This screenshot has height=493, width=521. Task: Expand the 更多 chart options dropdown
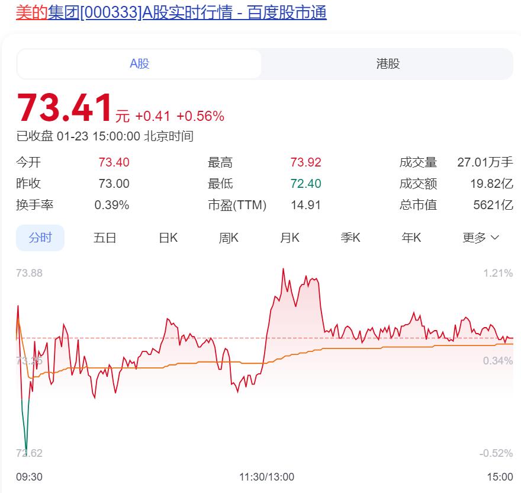click(481, 238)
